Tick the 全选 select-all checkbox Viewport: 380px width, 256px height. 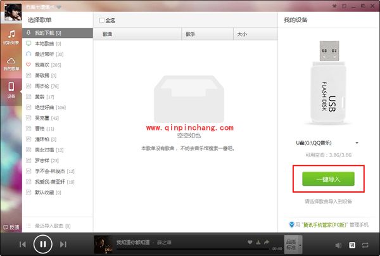101,20
